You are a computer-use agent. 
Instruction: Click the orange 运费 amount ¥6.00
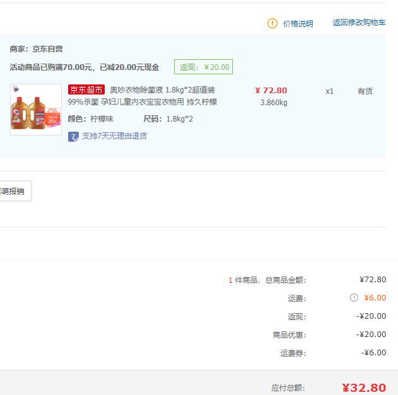(375, 297)
